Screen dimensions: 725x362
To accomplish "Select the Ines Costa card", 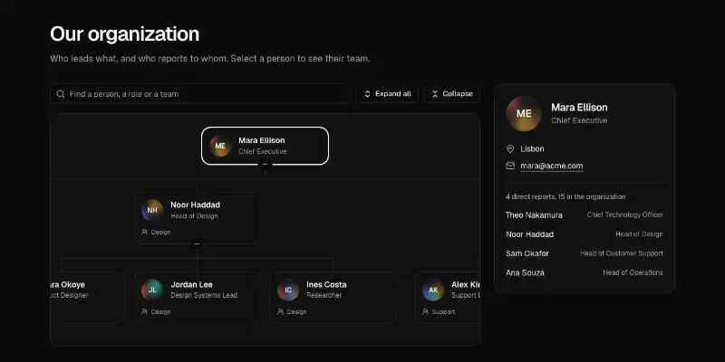I will pyautogui.click(x=333, y=298).
